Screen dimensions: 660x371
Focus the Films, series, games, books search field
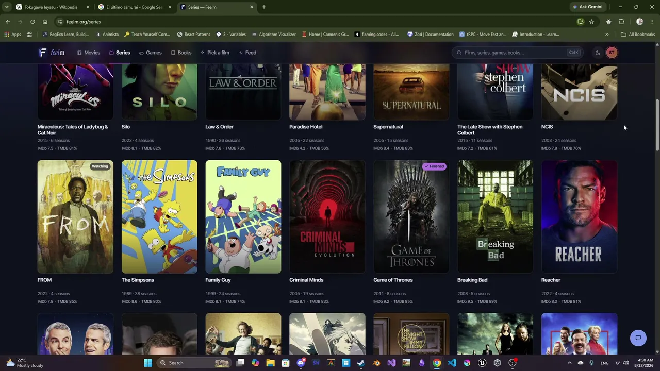(517, 53)
